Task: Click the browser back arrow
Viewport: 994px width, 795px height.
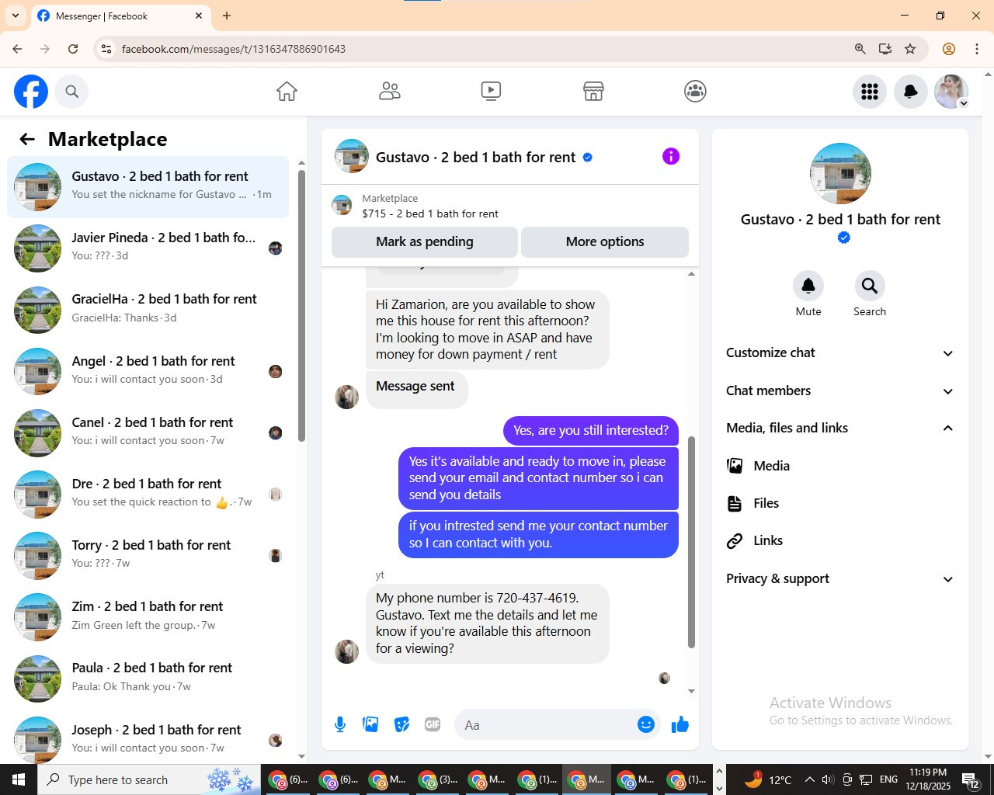Action: point(17,49)
